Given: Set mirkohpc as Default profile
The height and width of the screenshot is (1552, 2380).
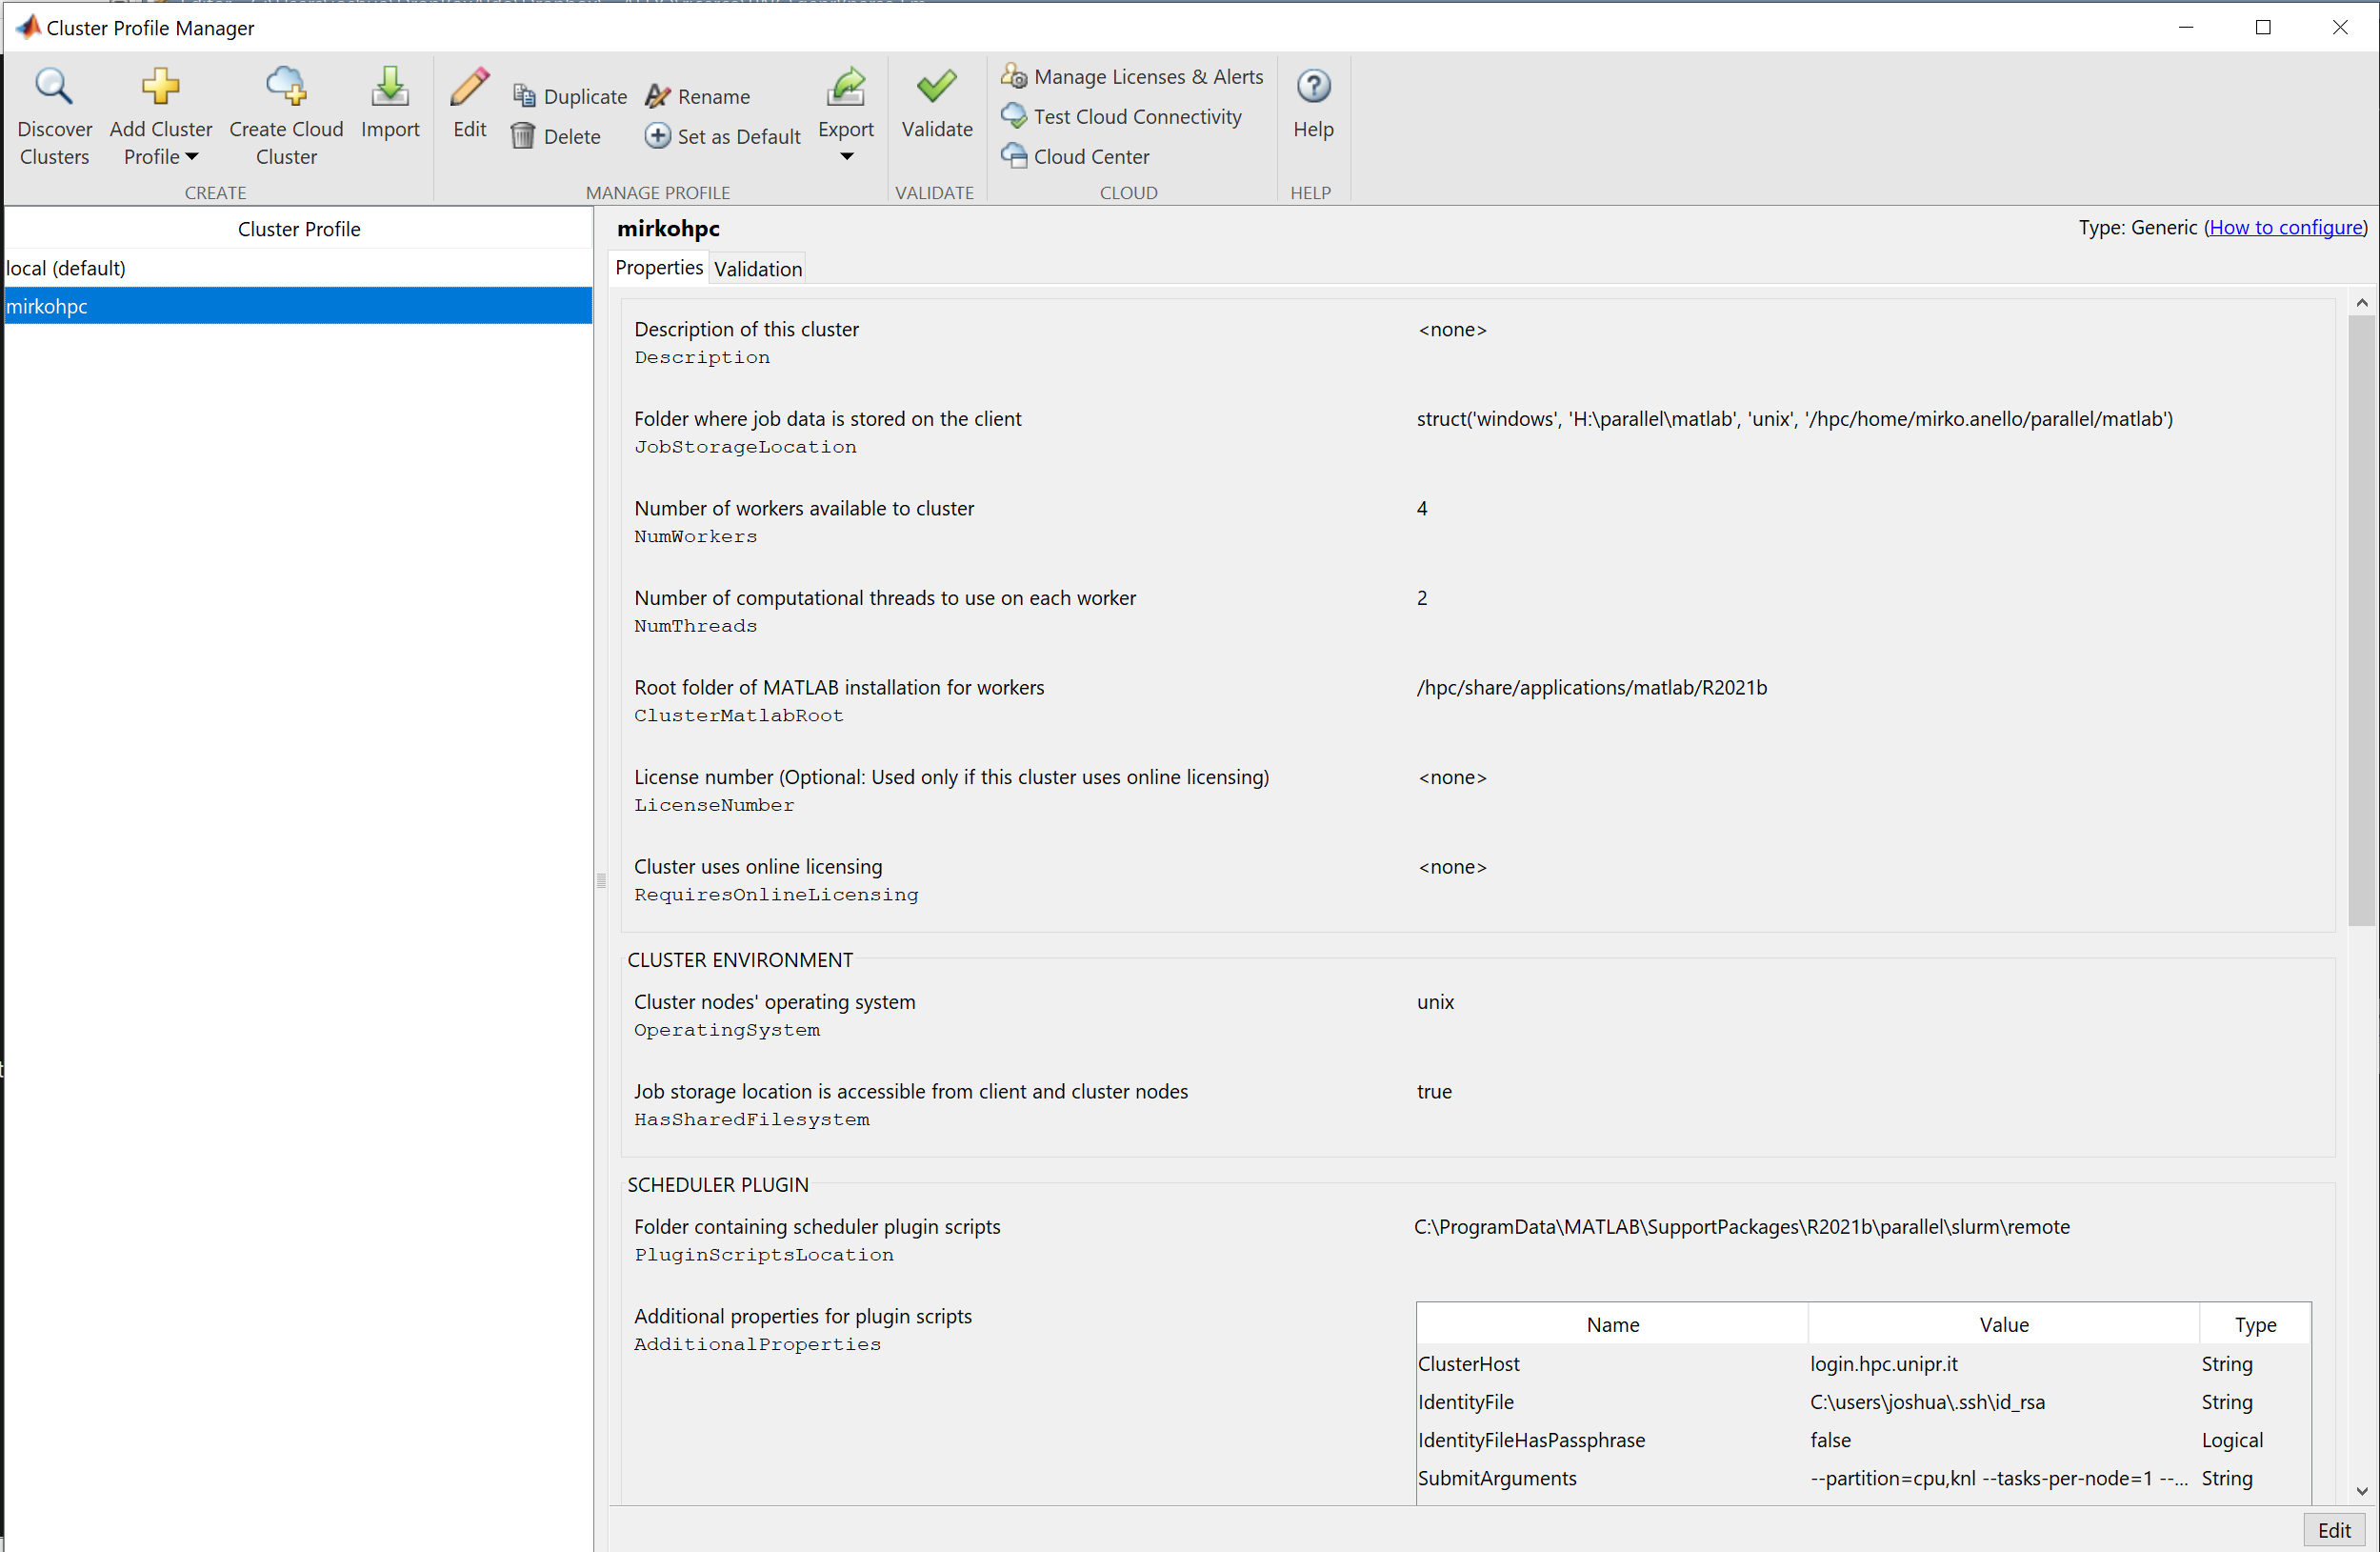Looking at the screenshot, I should pyautogui.click(x=723, y=136).
